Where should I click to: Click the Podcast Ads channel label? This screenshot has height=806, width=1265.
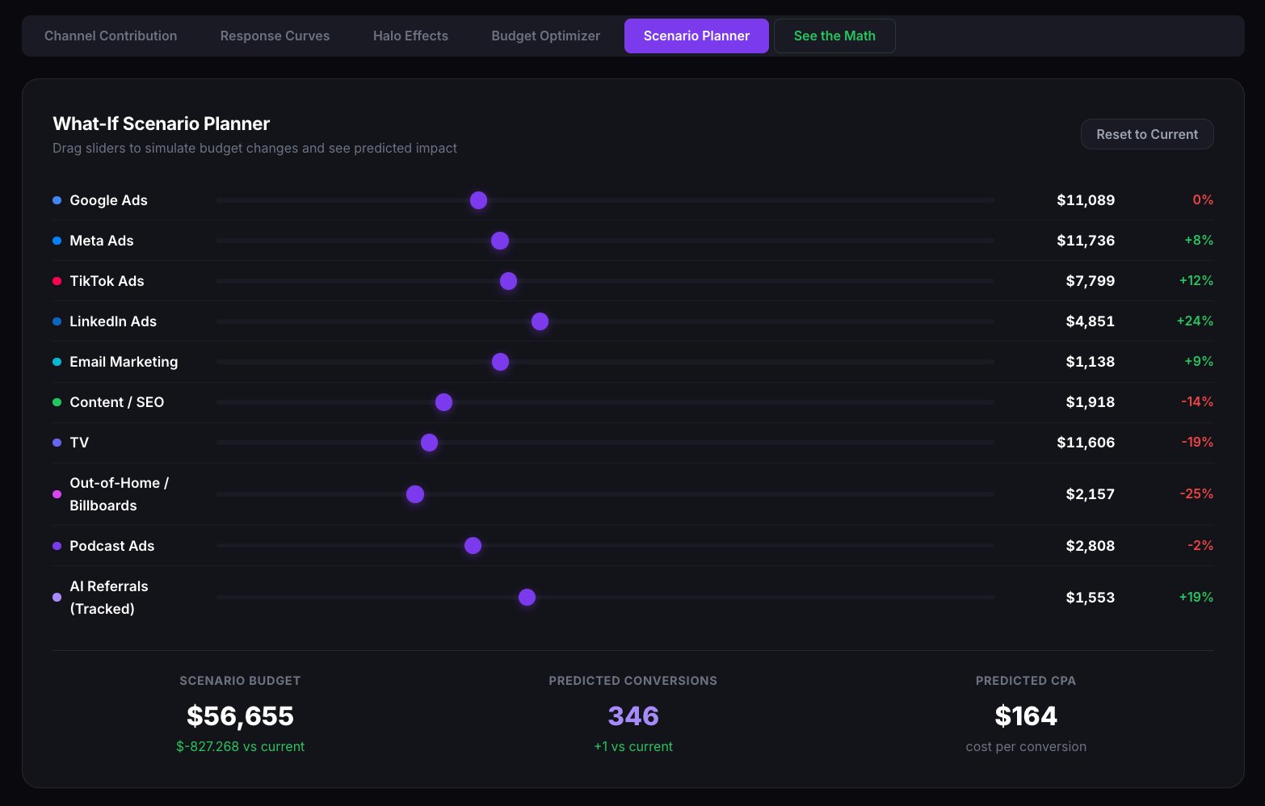112,546
